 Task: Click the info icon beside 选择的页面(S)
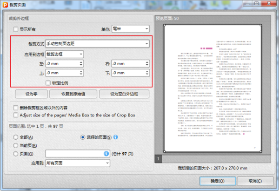click(x=115, y=137)
